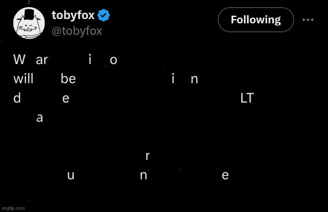Click the final "e" ending last line
The width and height of the screenshot is (328, 212).
(x=225, y=176)
